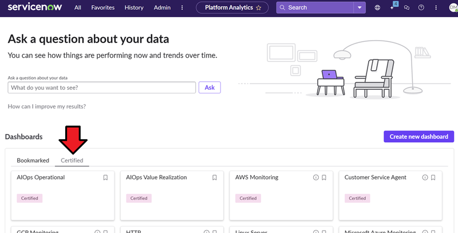
Task: Click the help question mark icon
Action: point(421,8)
